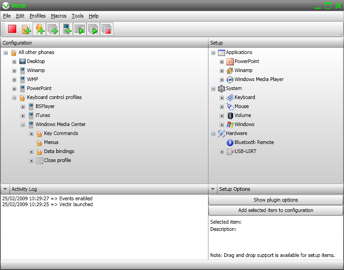344x270 pixels.
Task: Click the add phone profile toolbar icon
Action: click(67, 29)
